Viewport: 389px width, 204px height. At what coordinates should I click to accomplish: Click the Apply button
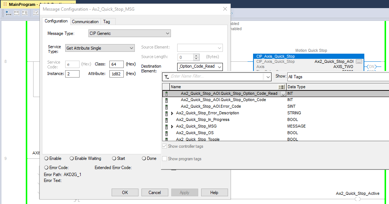[x=184, y=192]
